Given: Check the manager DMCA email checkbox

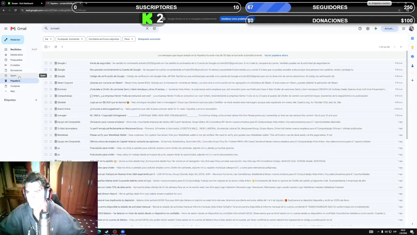Looking at the screenshot, I should (x=46, y=115).
